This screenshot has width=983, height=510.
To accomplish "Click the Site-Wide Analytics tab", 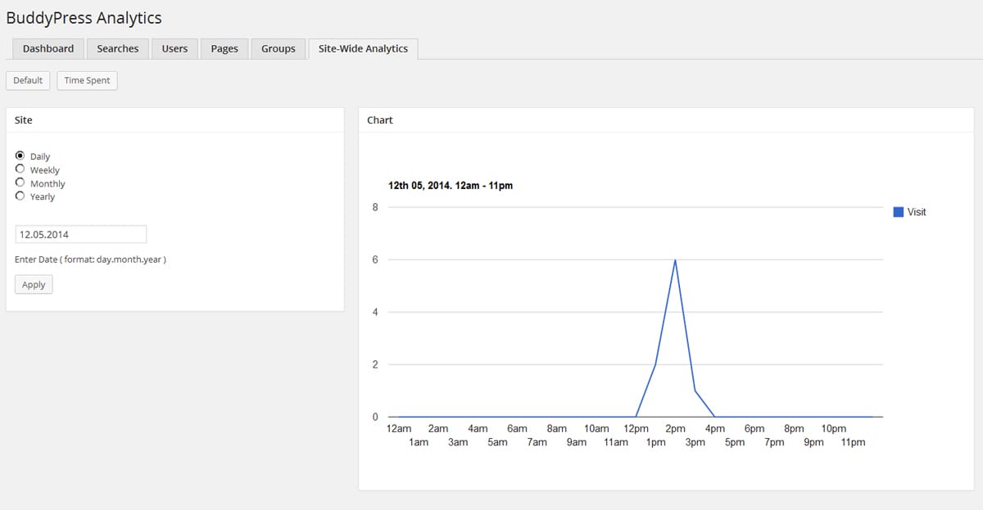I will (x=363, y=48).
